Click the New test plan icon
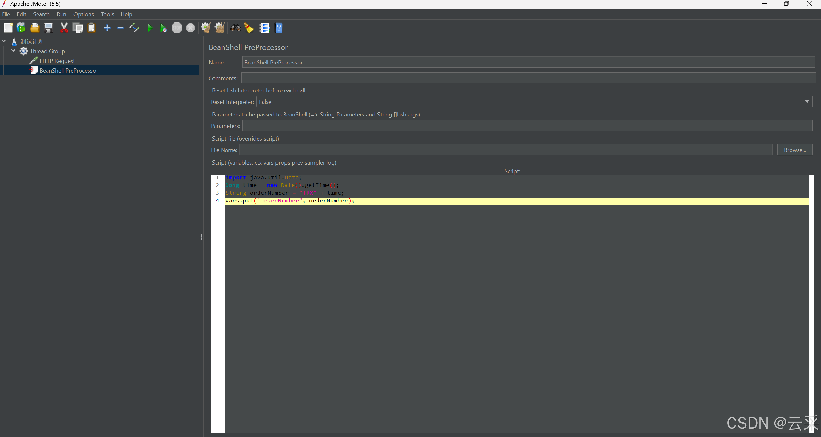821x437 pixels. pos(8,28)
